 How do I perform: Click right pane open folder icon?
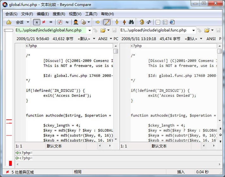pyautogui.click(x=207, y=30)
